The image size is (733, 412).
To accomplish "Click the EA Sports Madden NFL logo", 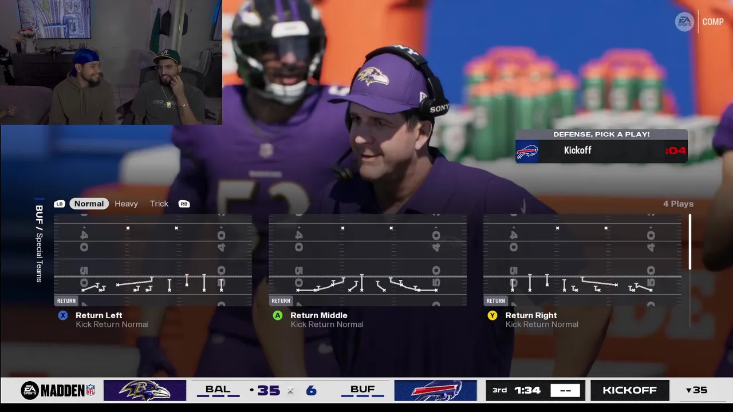I will tap(58, 390).
